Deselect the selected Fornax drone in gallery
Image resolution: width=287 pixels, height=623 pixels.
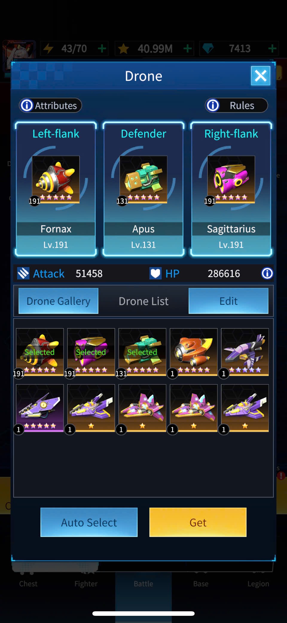click(x=40, y=352)
